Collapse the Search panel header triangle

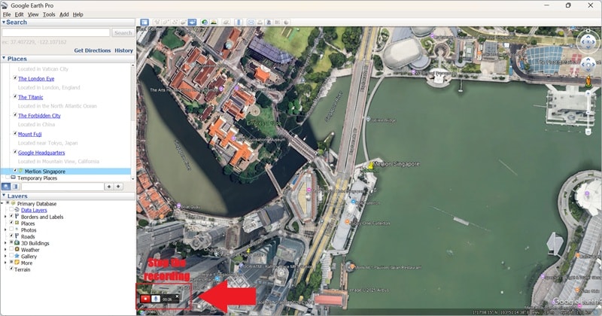point(4,23)
